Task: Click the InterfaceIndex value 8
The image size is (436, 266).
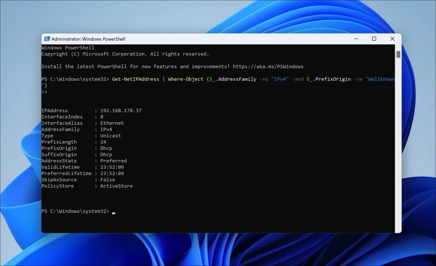Action: click(x=102, y=117)
